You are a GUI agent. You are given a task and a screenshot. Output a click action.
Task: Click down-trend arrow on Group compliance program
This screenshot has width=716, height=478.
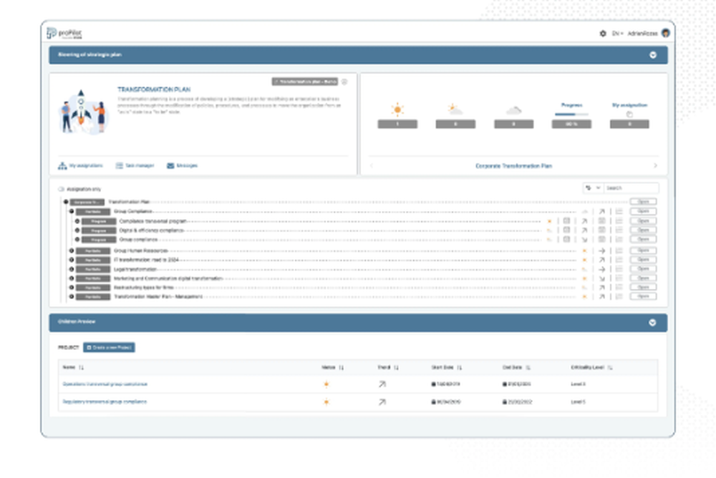coord(584,239)
